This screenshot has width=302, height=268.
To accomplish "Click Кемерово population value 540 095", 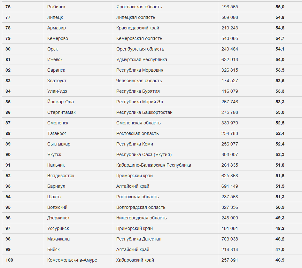I will coord(229,38).
